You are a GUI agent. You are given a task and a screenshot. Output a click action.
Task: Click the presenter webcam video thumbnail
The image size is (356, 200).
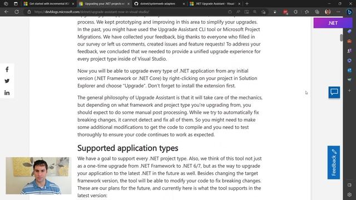coord(38,176)
